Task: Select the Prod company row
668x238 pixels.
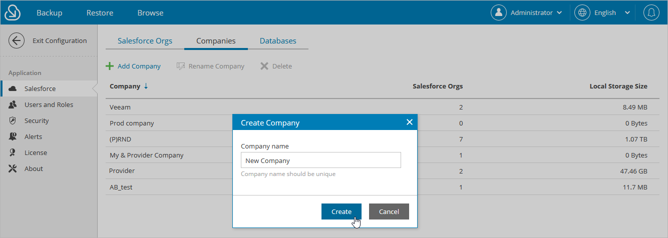Action: [x=383, y=123]
